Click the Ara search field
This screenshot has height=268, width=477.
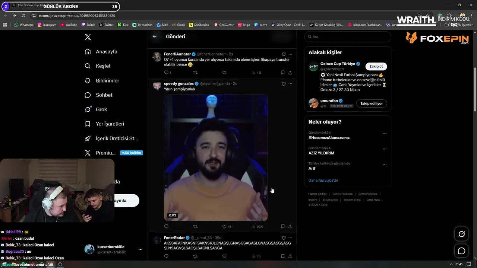click(348, 36)
